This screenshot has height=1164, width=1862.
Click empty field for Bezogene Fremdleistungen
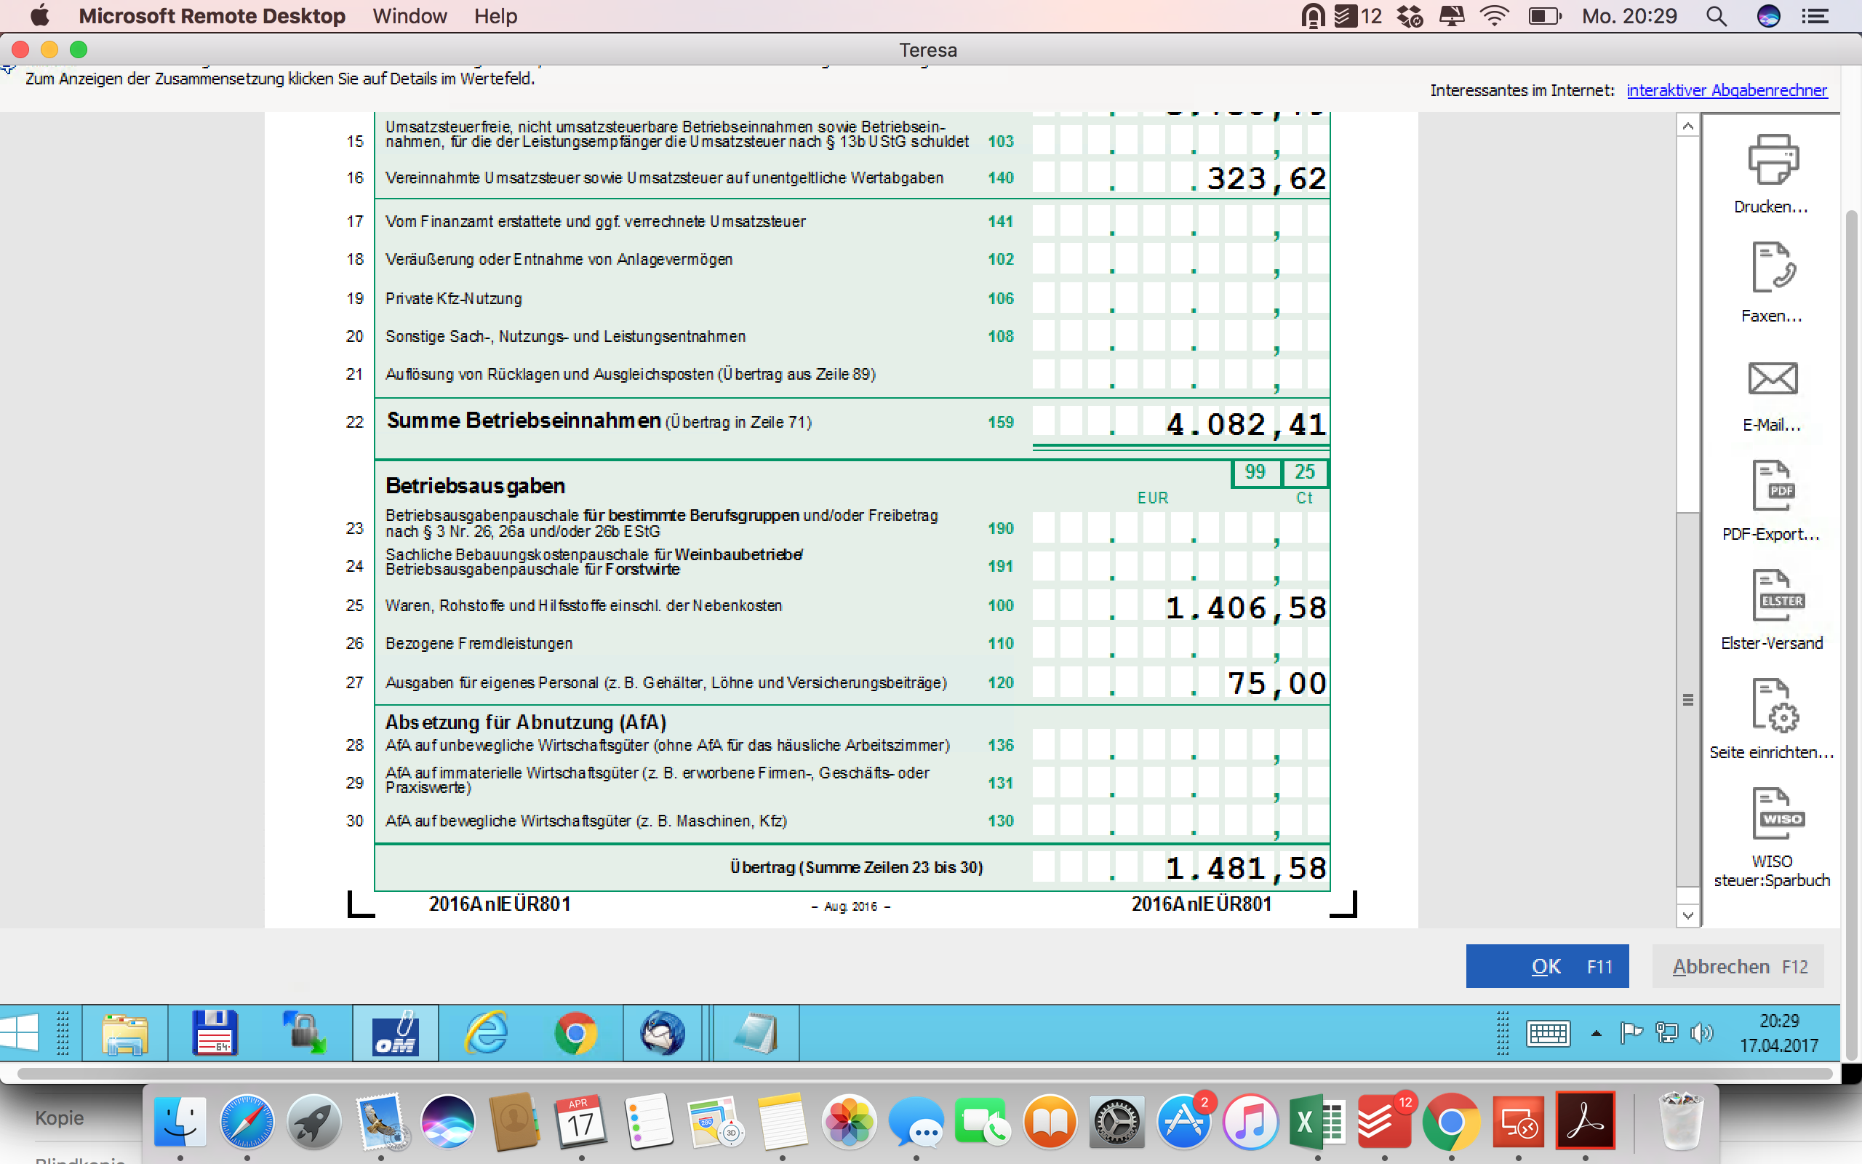point(1180,644)
